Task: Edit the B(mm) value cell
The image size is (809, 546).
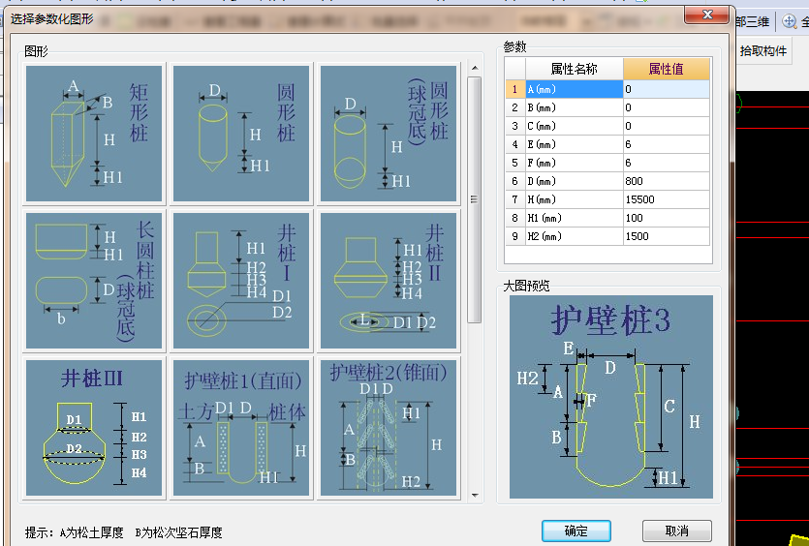Action: click(666, 107)
